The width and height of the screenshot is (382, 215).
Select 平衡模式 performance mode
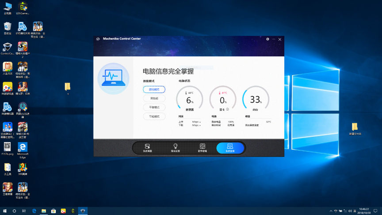pos(154,107)
